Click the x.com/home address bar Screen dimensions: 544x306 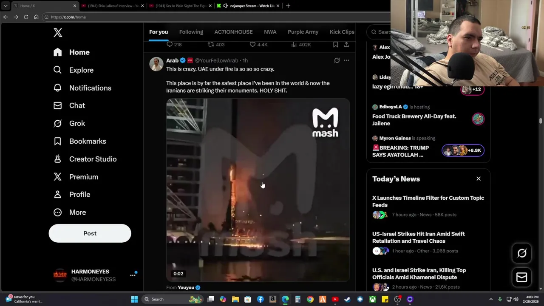[217, 17]
